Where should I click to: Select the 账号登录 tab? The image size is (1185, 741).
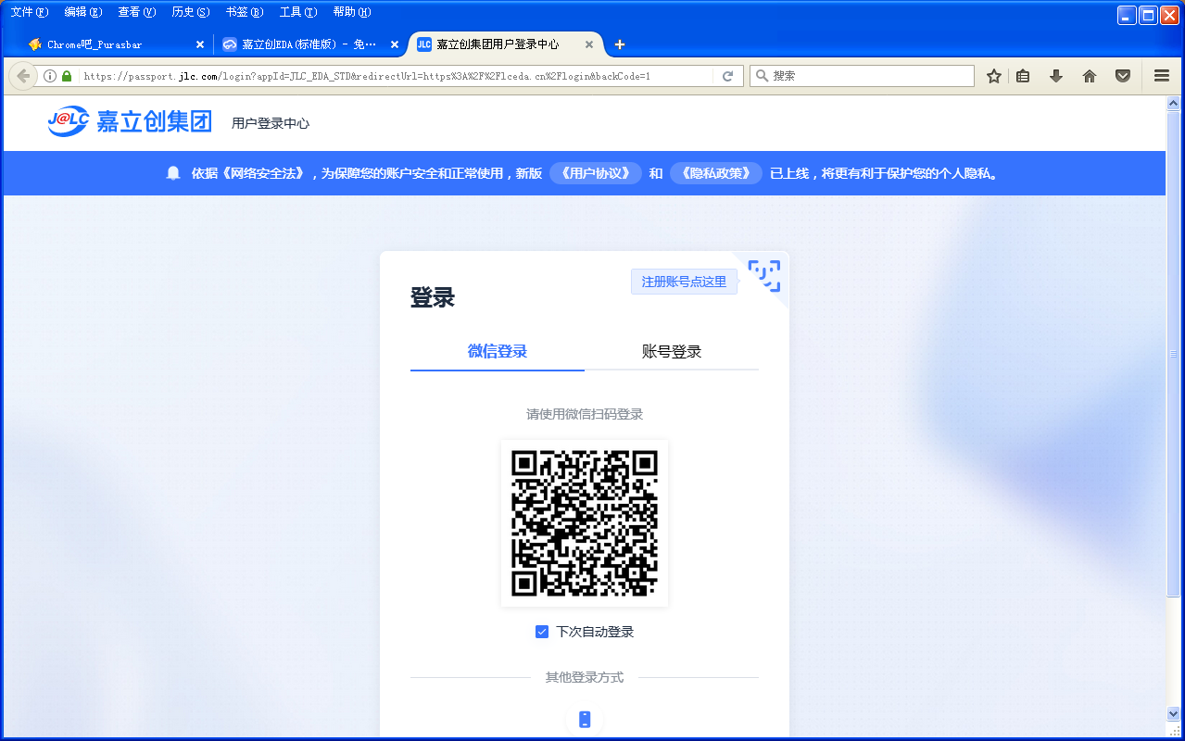[x=672, y=352]
